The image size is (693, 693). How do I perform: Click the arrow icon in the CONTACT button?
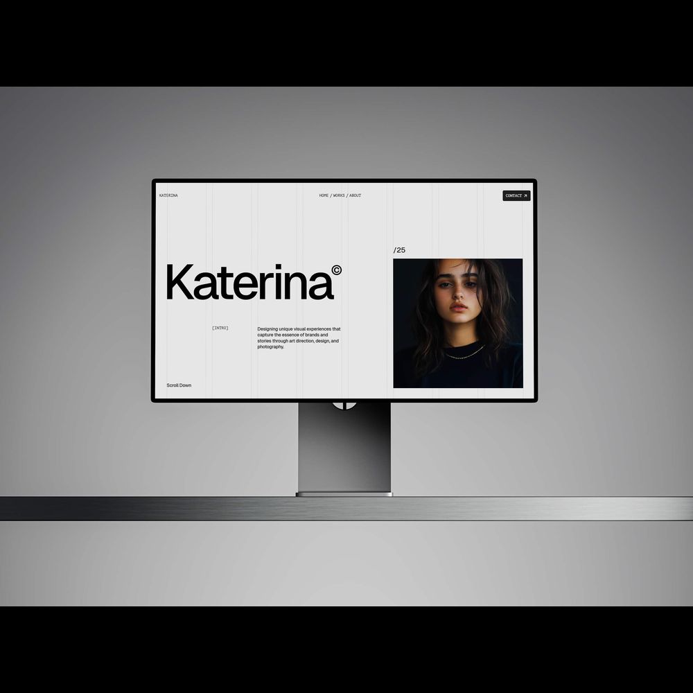pyautogui.click(x=525, y=196)
